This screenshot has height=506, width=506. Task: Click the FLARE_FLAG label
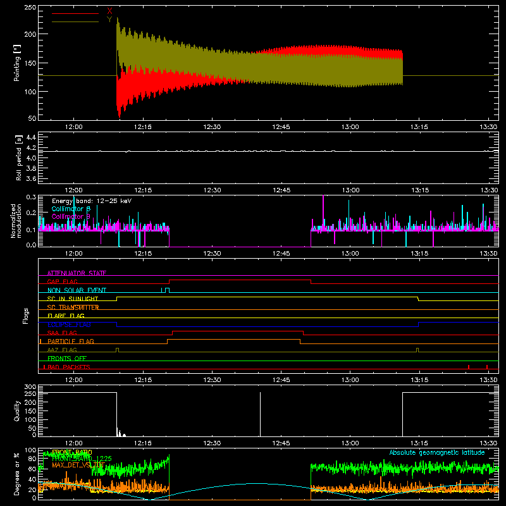pos(66,316)
